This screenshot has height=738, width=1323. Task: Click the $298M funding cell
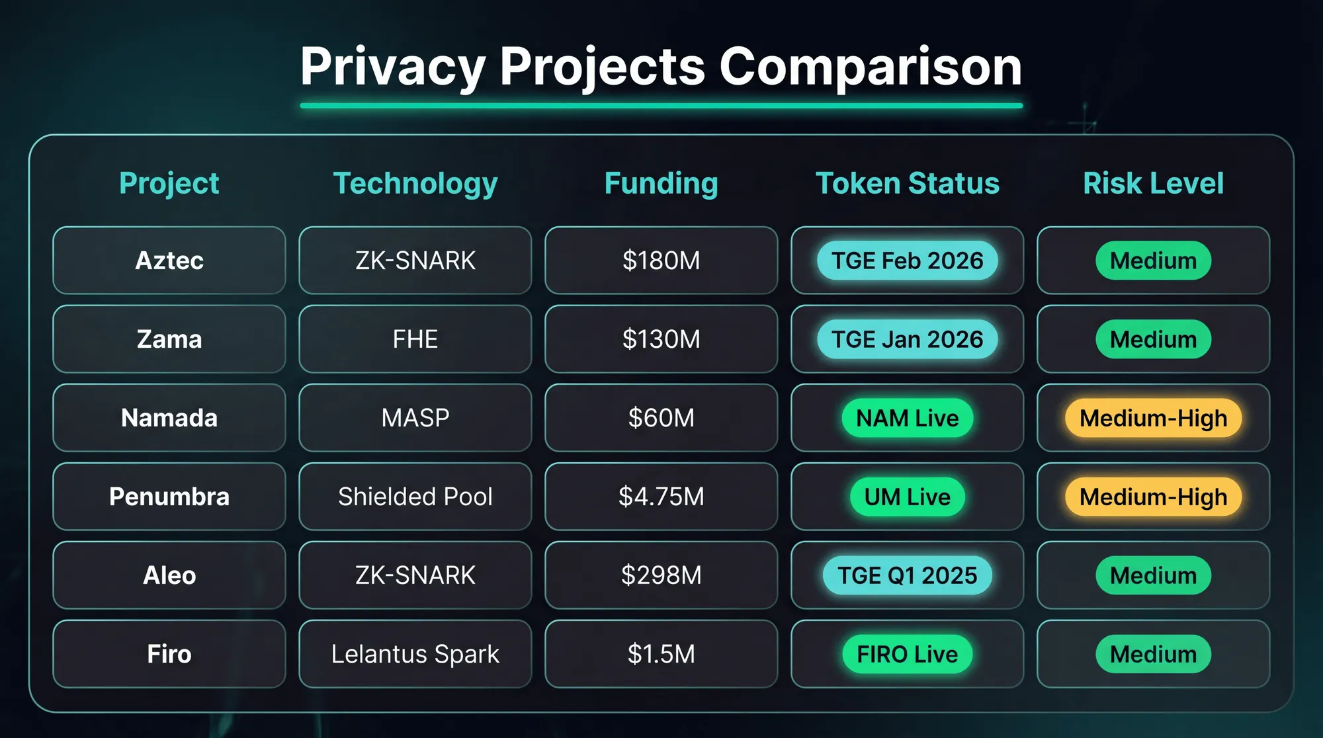click(661, 575)
